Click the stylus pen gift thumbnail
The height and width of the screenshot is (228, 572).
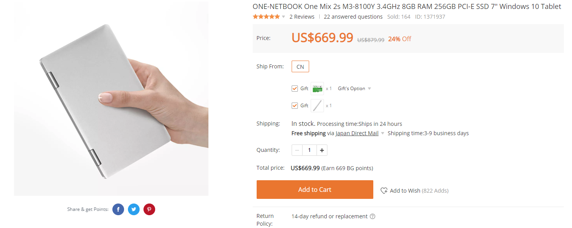[x=317, y=106]
